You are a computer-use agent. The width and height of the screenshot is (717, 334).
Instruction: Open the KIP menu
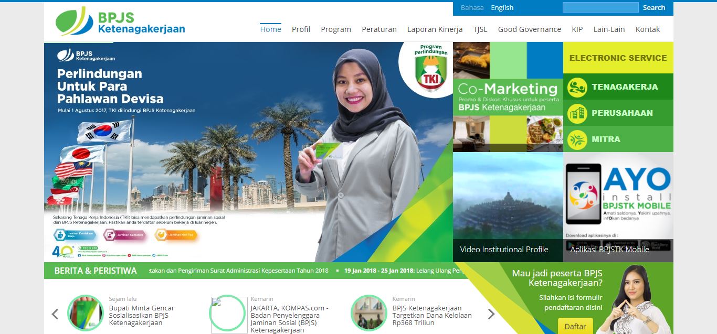[577, 29]
